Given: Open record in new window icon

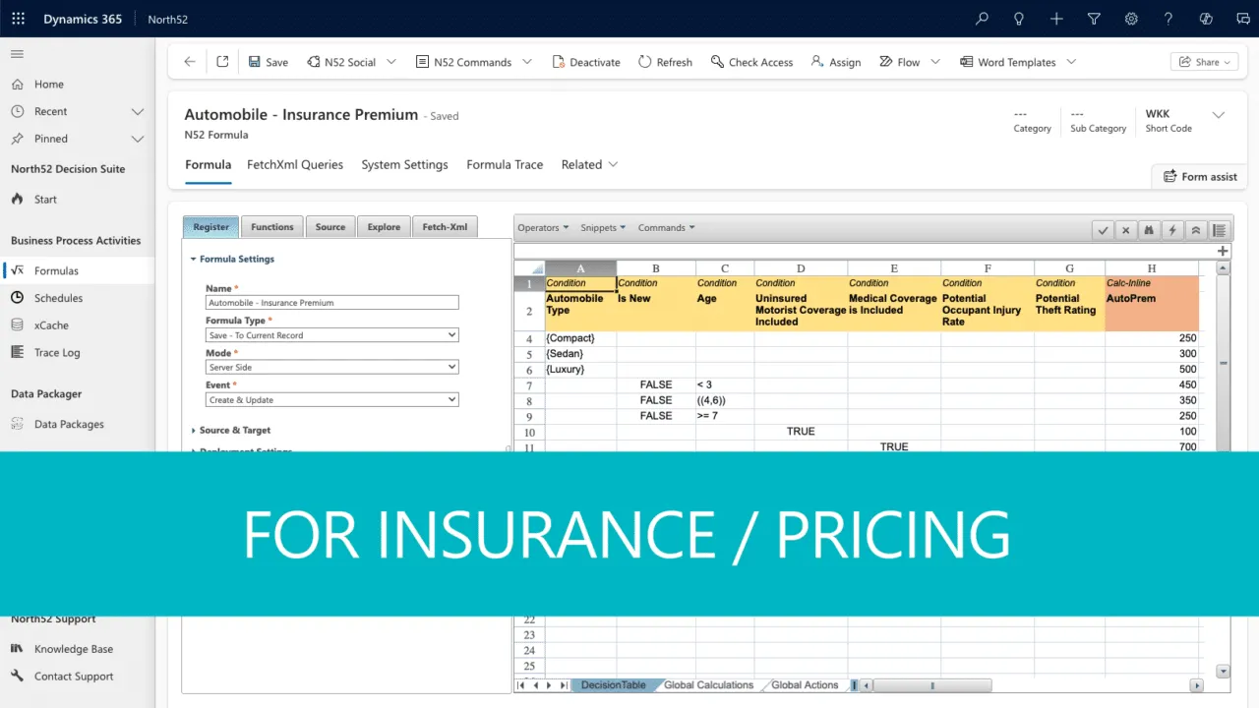Looking at the screenshot, I should [222, 61].
